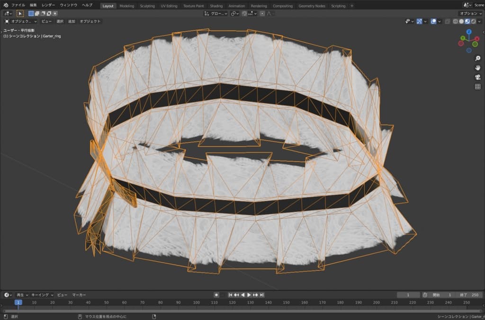Toggle X-ray mode in viewport header

[447, 21]
